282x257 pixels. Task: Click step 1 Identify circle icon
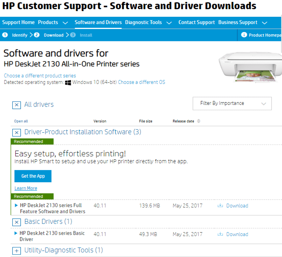5,35
